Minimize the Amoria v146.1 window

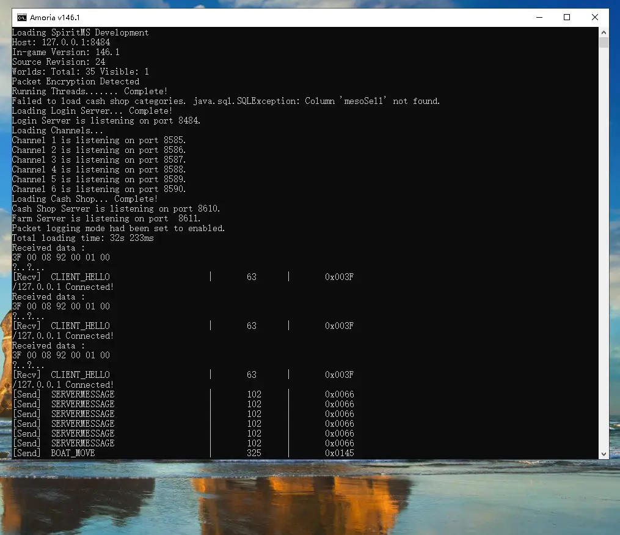coord(539,17)
